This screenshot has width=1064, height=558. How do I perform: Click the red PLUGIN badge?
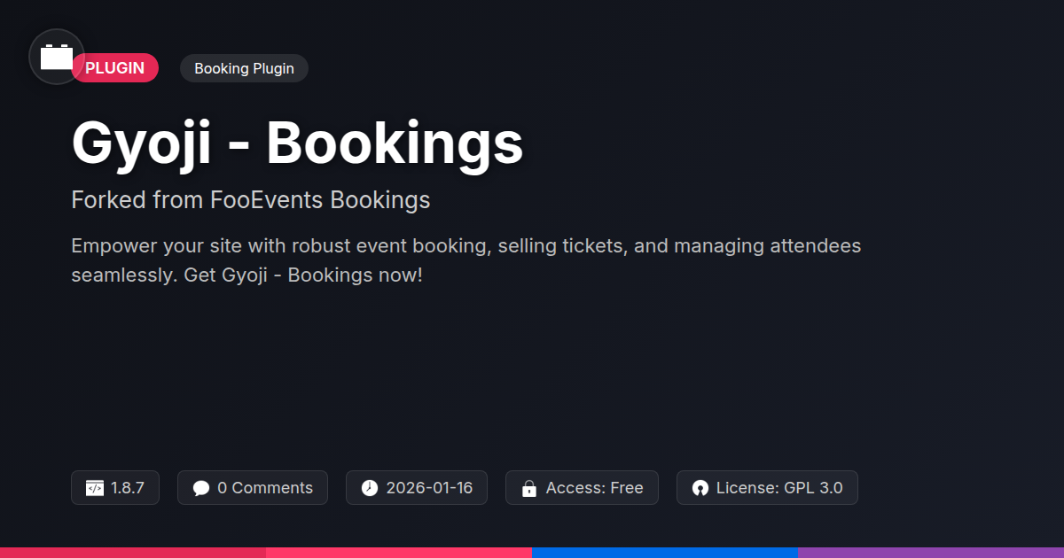[x=115, y=68]
